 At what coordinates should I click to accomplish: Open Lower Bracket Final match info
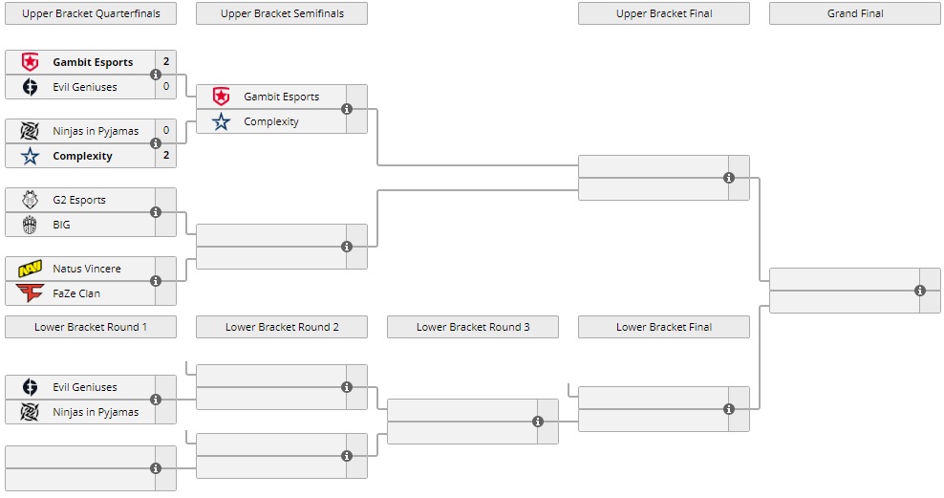(729, 409)
